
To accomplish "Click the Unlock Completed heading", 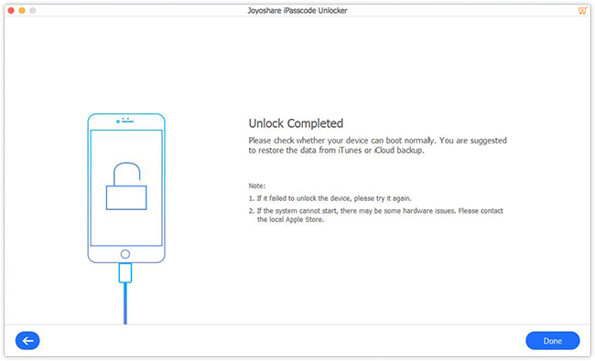I will coord(296,123).
